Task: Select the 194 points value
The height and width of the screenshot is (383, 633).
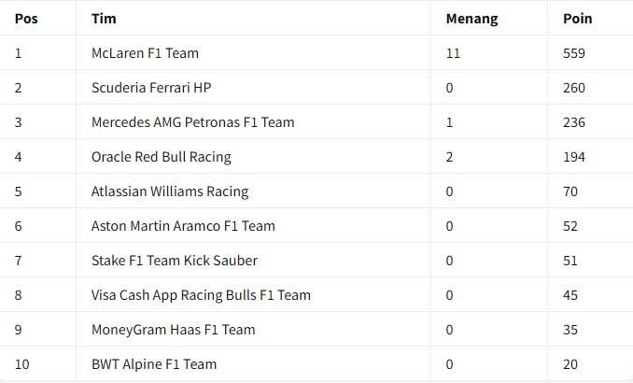Action: (x=574, y=157)
